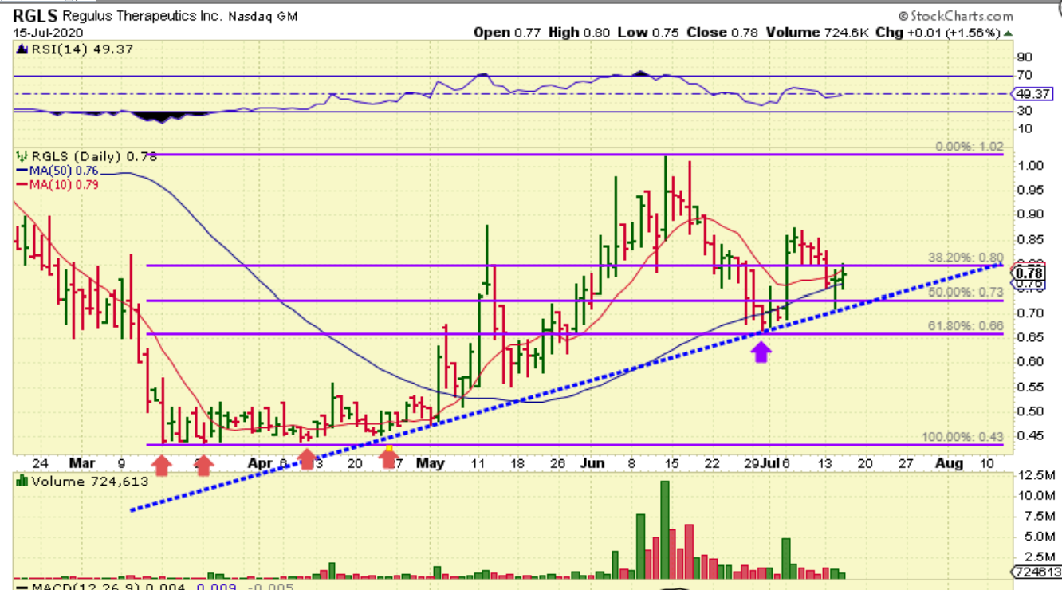Click the Jun label on the date axis

pos(592,462)
